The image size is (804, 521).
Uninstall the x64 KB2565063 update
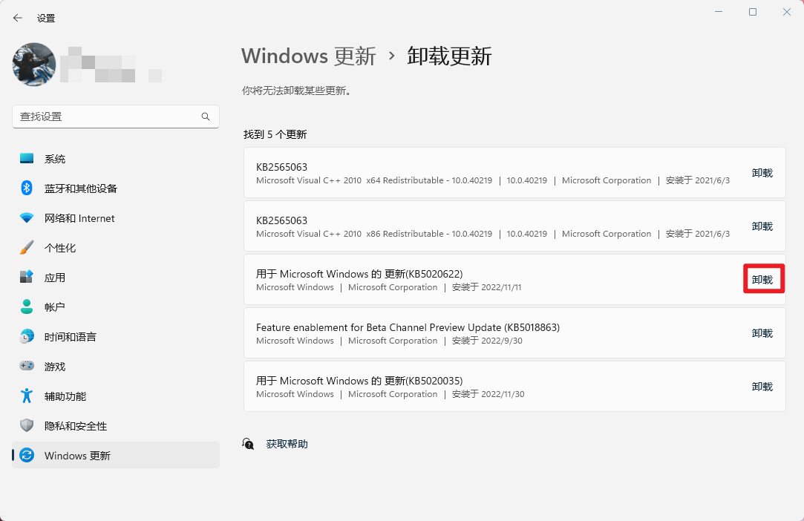(762, 172)
